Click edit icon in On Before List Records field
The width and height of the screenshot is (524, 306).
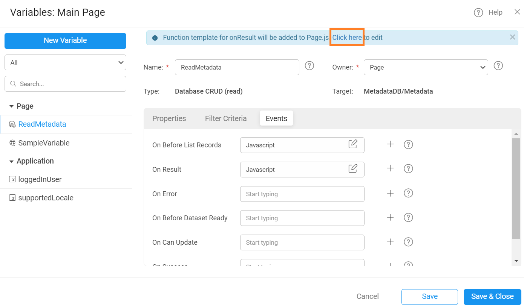tap(352, 144)
